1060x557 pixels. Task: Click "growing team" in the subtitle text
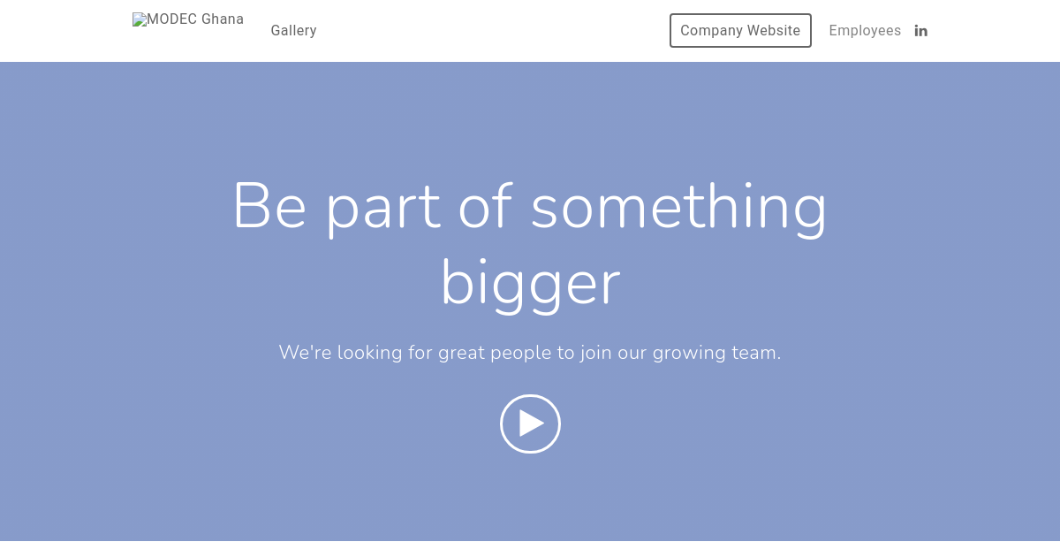click(x=716, y=353)
